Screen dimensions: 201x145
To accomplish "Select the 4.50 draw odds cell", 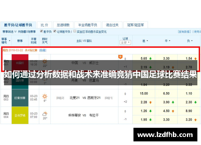I will pyautogui.click(x=166, y=111).
